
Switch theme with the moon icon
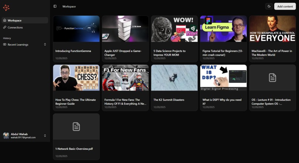pyautogui.click(x=269, y=6)
